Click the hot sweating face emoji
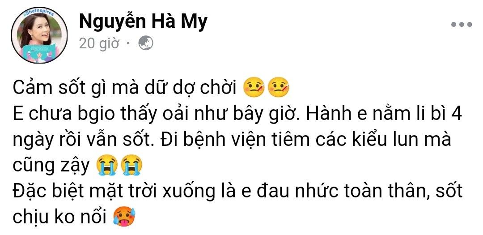 pos(124,217)
